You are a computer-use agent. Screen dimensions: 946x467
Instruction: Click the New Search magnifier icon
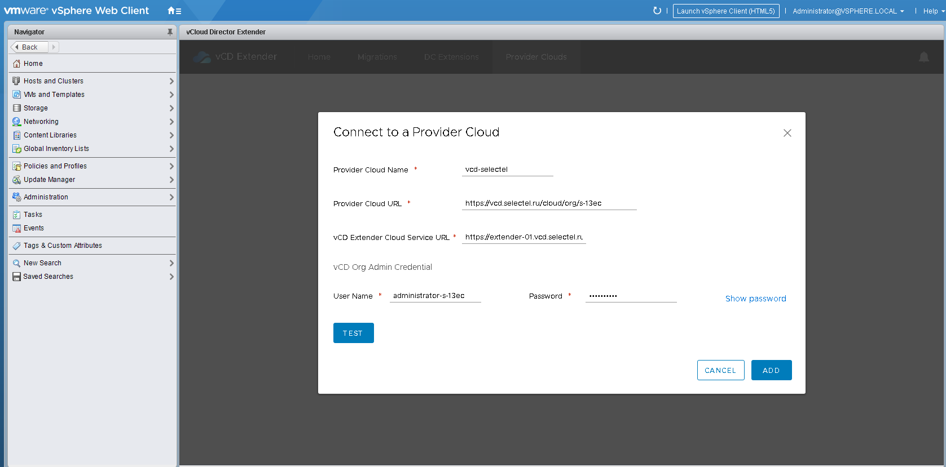(17, 263)
